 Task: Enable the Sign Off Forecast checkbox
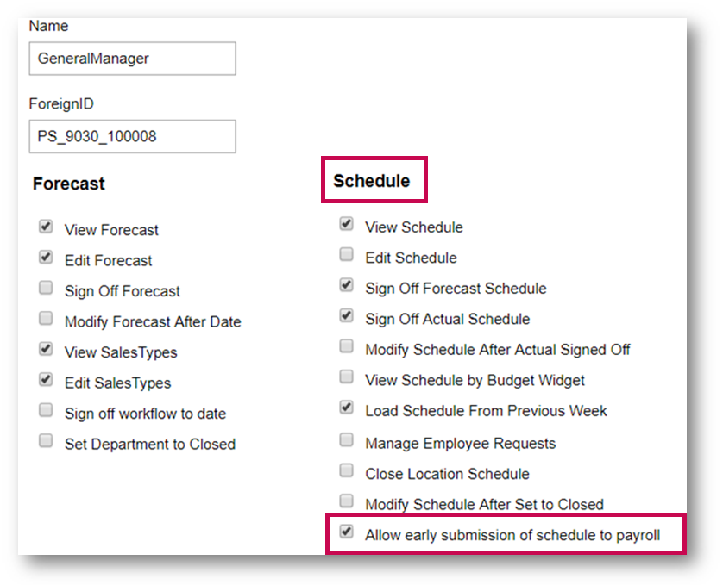point(46,289)
